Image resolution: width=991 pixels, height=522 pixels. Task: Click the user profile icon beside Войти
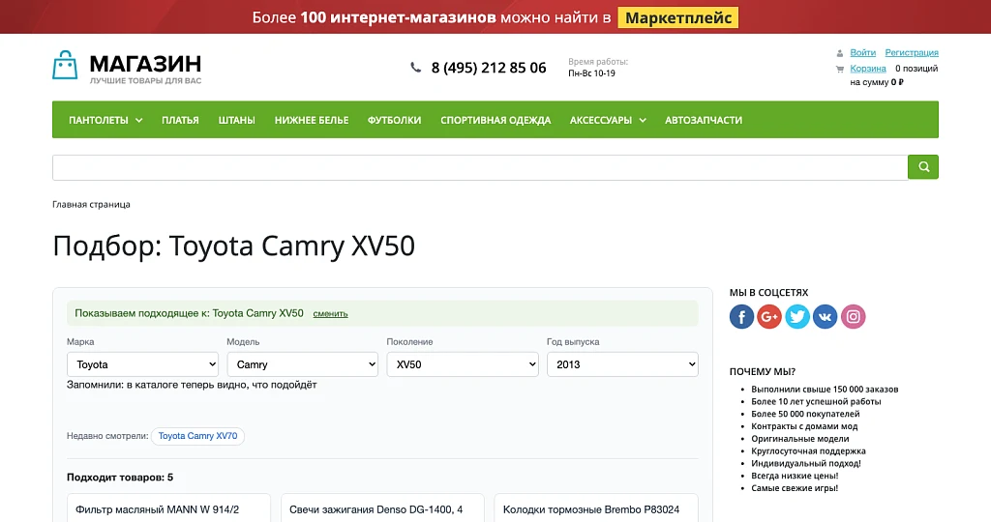click(x=840, y=53)
